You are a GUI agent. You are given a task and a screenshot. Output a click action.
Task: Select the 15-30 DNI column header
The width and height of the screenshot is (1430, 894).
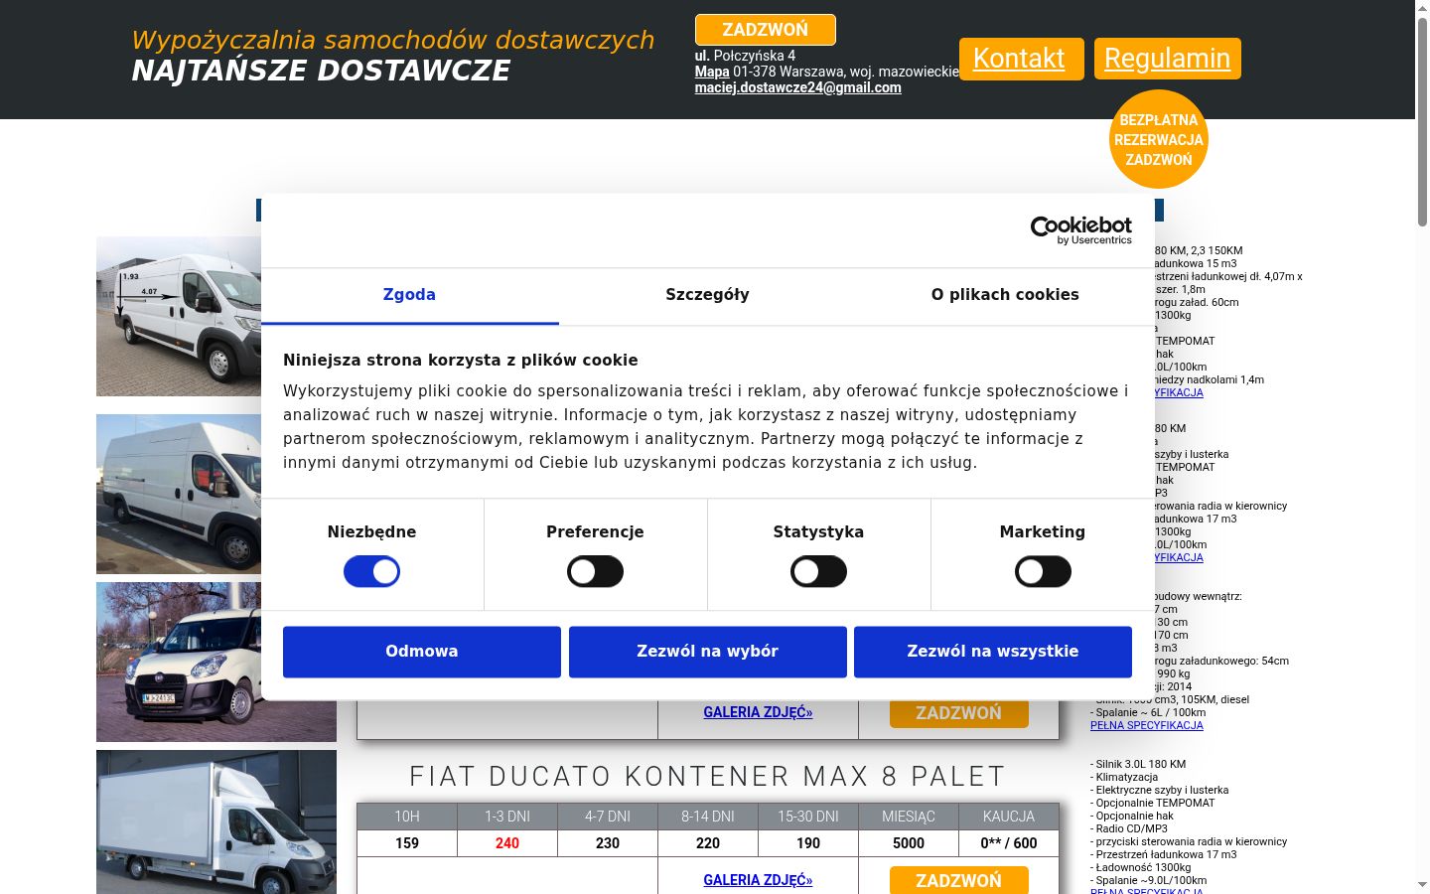point(808,817)
